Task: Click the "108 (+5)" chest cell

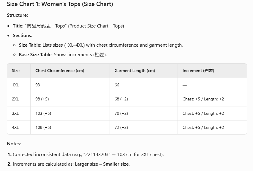Action: click(43, 127)
